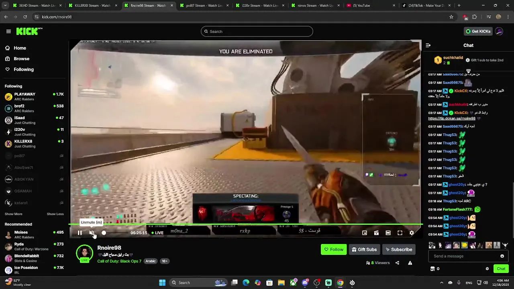Reload the current page
Screen dimensions: 514x289
click(25, 17)
